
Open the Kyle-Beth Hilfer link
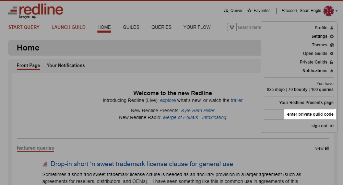[x=198, y=111]
